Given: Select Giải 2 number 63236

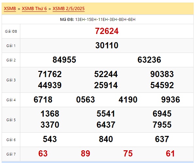Looking at the screenshot, I should coord(149,60).
